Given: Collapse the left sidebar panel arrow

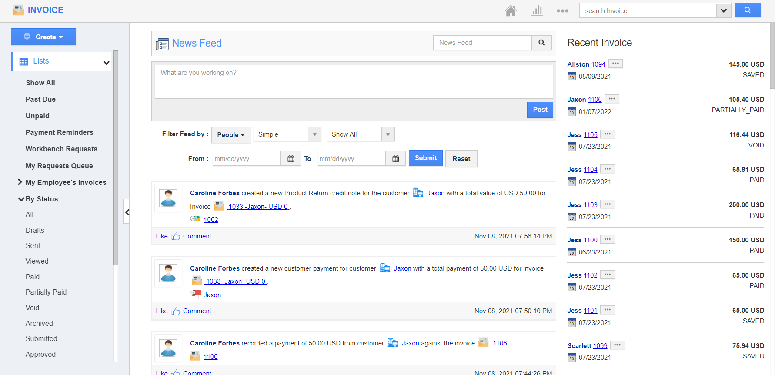Looking at the screenshot, I should pyautogui.click(x=127, y=212).
